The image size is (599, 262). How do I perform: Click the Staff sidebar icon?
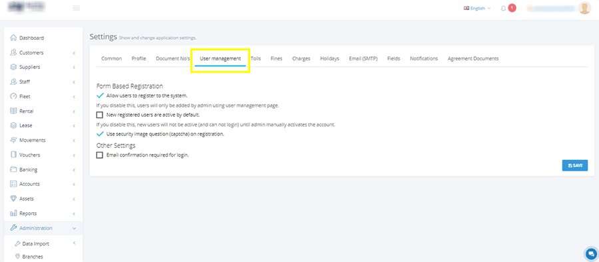(13, 82)
